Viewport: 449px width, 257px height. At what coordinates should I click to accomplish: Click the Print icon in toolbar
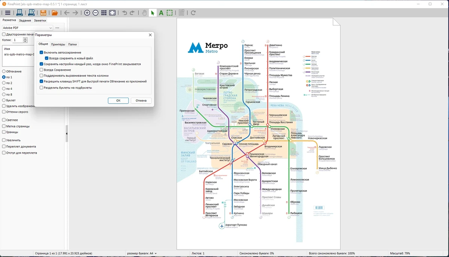pos(19,13)
